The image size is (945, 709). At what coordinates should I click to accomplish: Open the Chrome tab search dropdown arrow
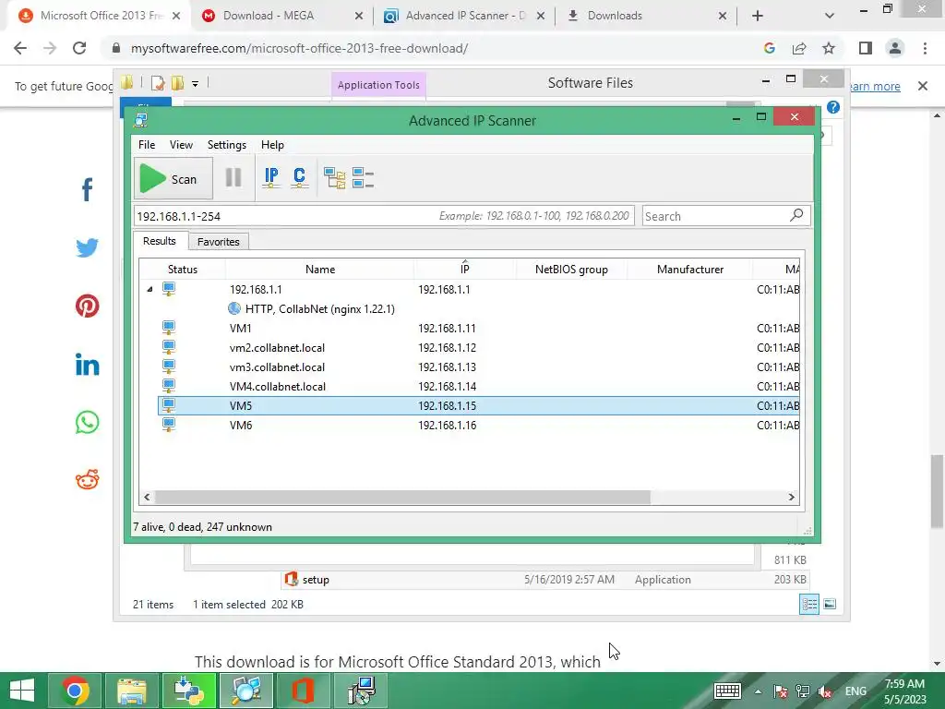pos(830,16)
